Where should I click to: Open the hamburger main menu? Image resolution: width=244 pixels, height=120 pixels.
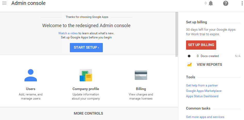tap(4, 3)
